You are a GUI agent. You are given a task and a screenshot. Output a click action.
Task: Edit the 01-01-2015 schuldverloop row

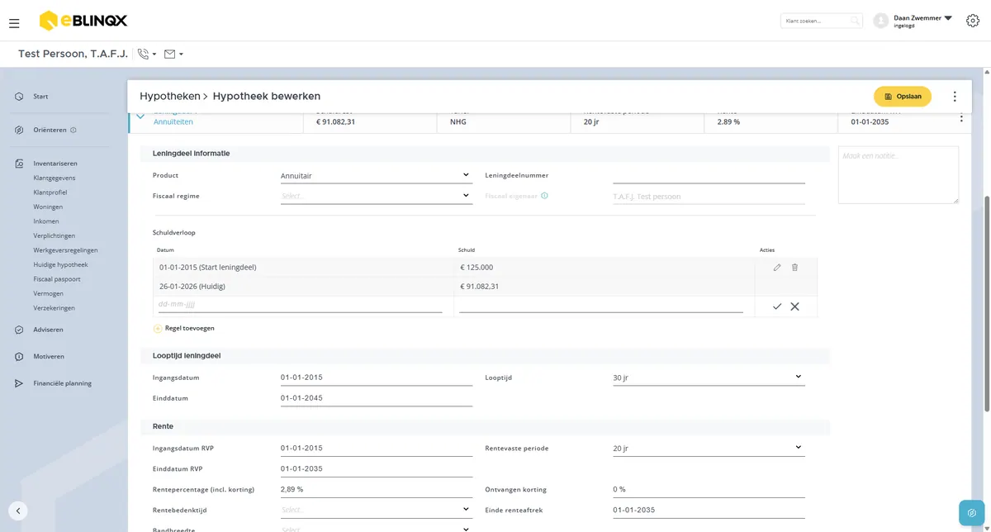coord(776,268)
